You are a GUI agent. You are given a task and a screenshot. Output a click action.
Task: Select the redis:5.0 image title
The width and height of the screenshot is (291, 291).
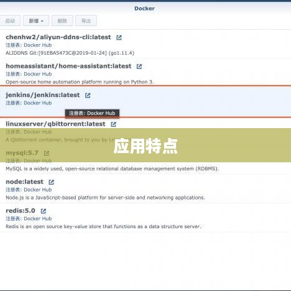[21, 211]
